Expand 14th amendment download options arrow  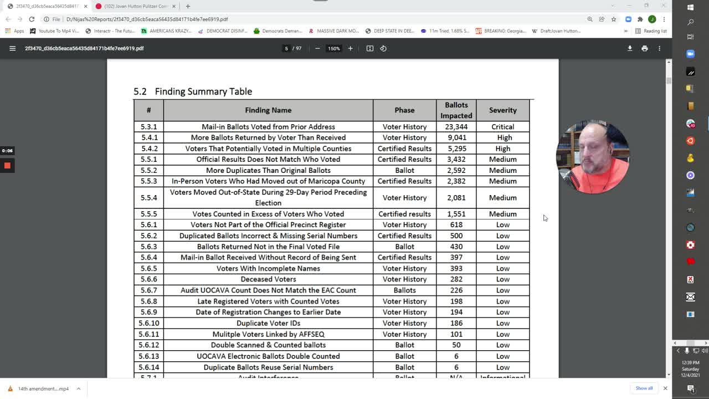79,388
